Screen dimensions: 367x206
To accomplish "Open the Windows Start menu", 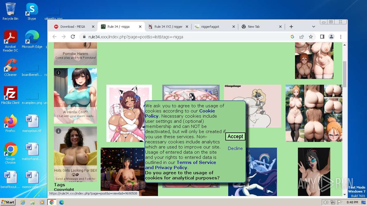I will coord(8,202).
